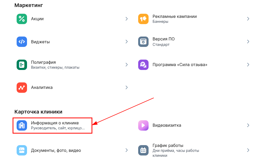Click the Версия ПО window icon
The height and width of the screenshot is (163, 267).
pos(143,42)
